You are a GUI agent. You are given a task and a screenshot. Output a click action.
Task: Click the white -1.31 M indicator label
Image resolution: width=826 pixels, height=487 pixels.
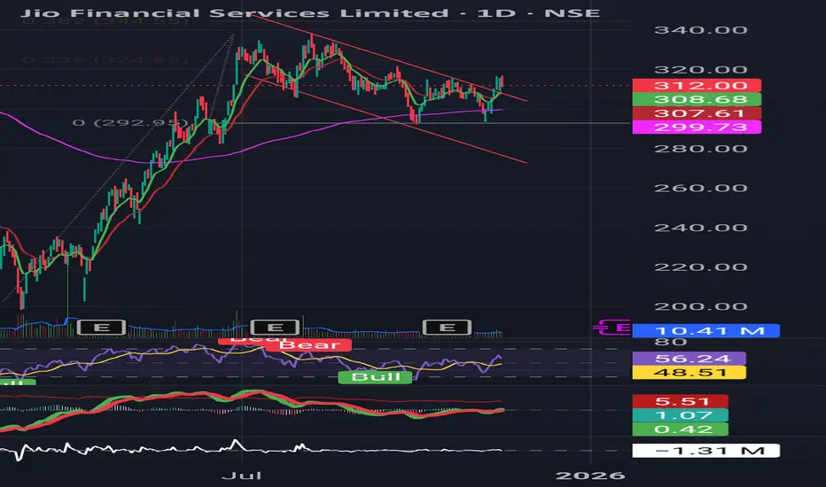coord(705,451)
